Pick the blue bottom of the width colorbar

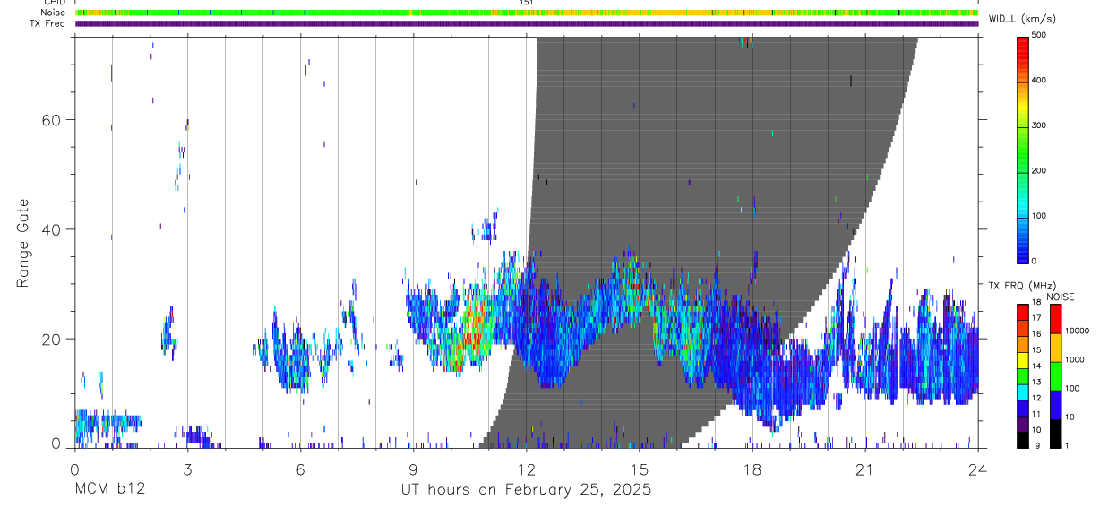[1023, 251]
